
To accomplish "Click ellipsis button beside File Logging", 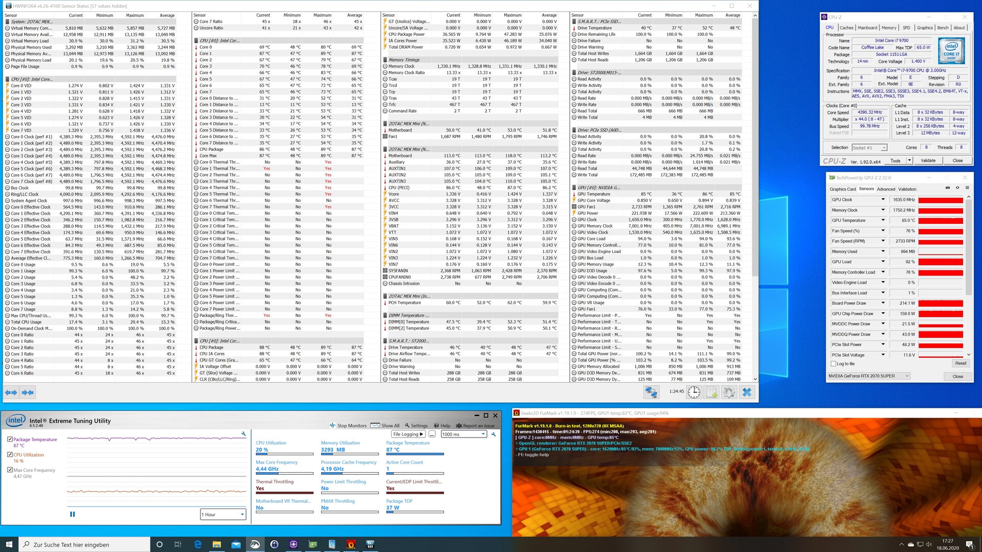I will click(x=432, y=434).
